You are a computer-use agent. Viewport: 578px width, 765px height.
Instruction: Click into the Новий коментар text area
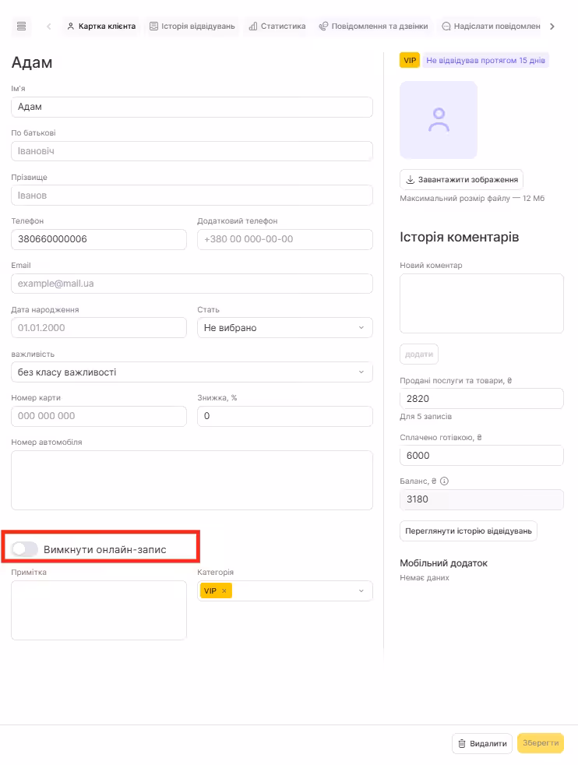click(x=481, y=303)
